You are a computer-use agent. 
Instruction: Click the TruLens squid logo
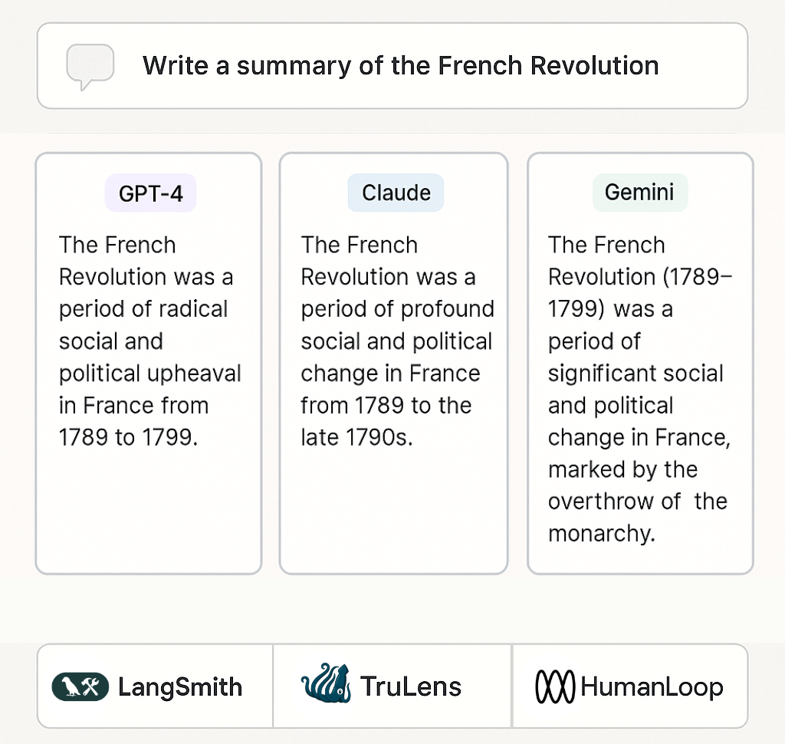click(325, 683)
